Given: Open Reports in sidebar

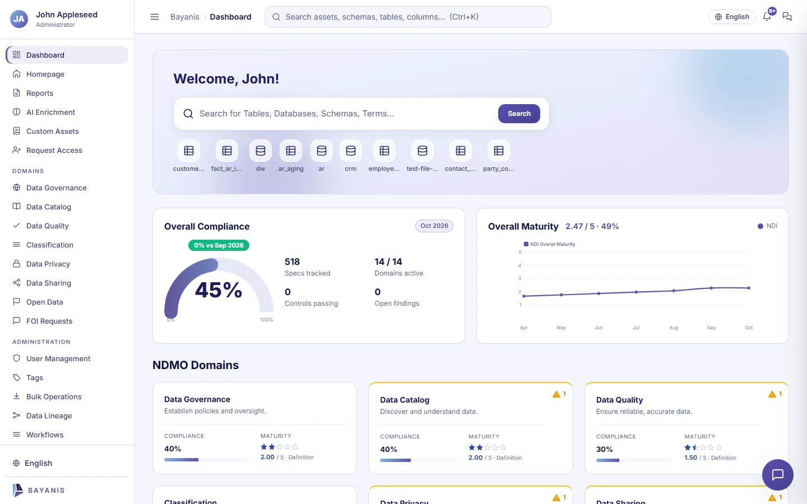Looking at the screenshot, I should (x=67, y=93).
